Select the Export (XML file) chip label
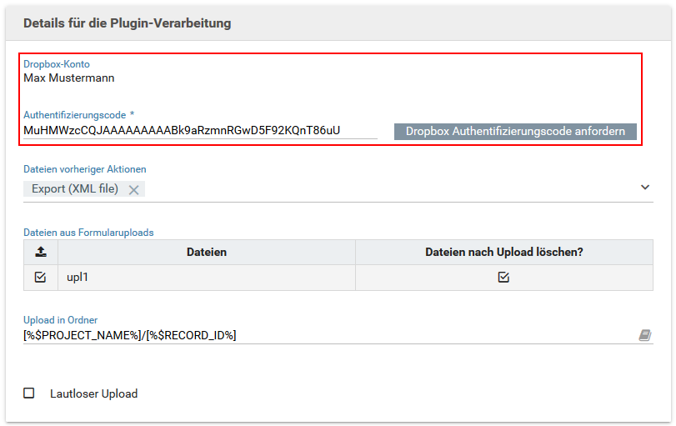This screenshot has height=426, width=676. [x=75, y=189]
